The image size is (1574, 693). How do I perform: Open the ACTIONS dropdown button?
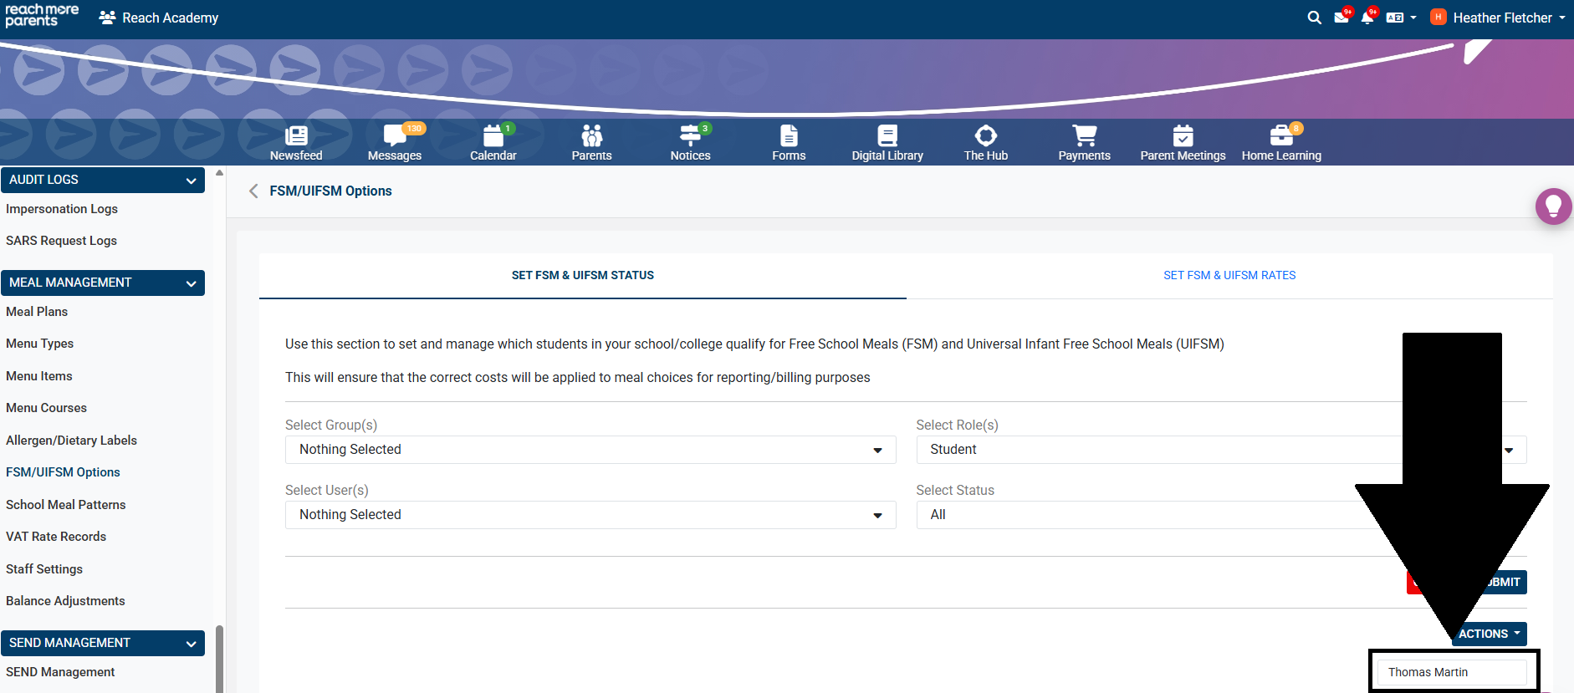click(x=1490, y=634)
